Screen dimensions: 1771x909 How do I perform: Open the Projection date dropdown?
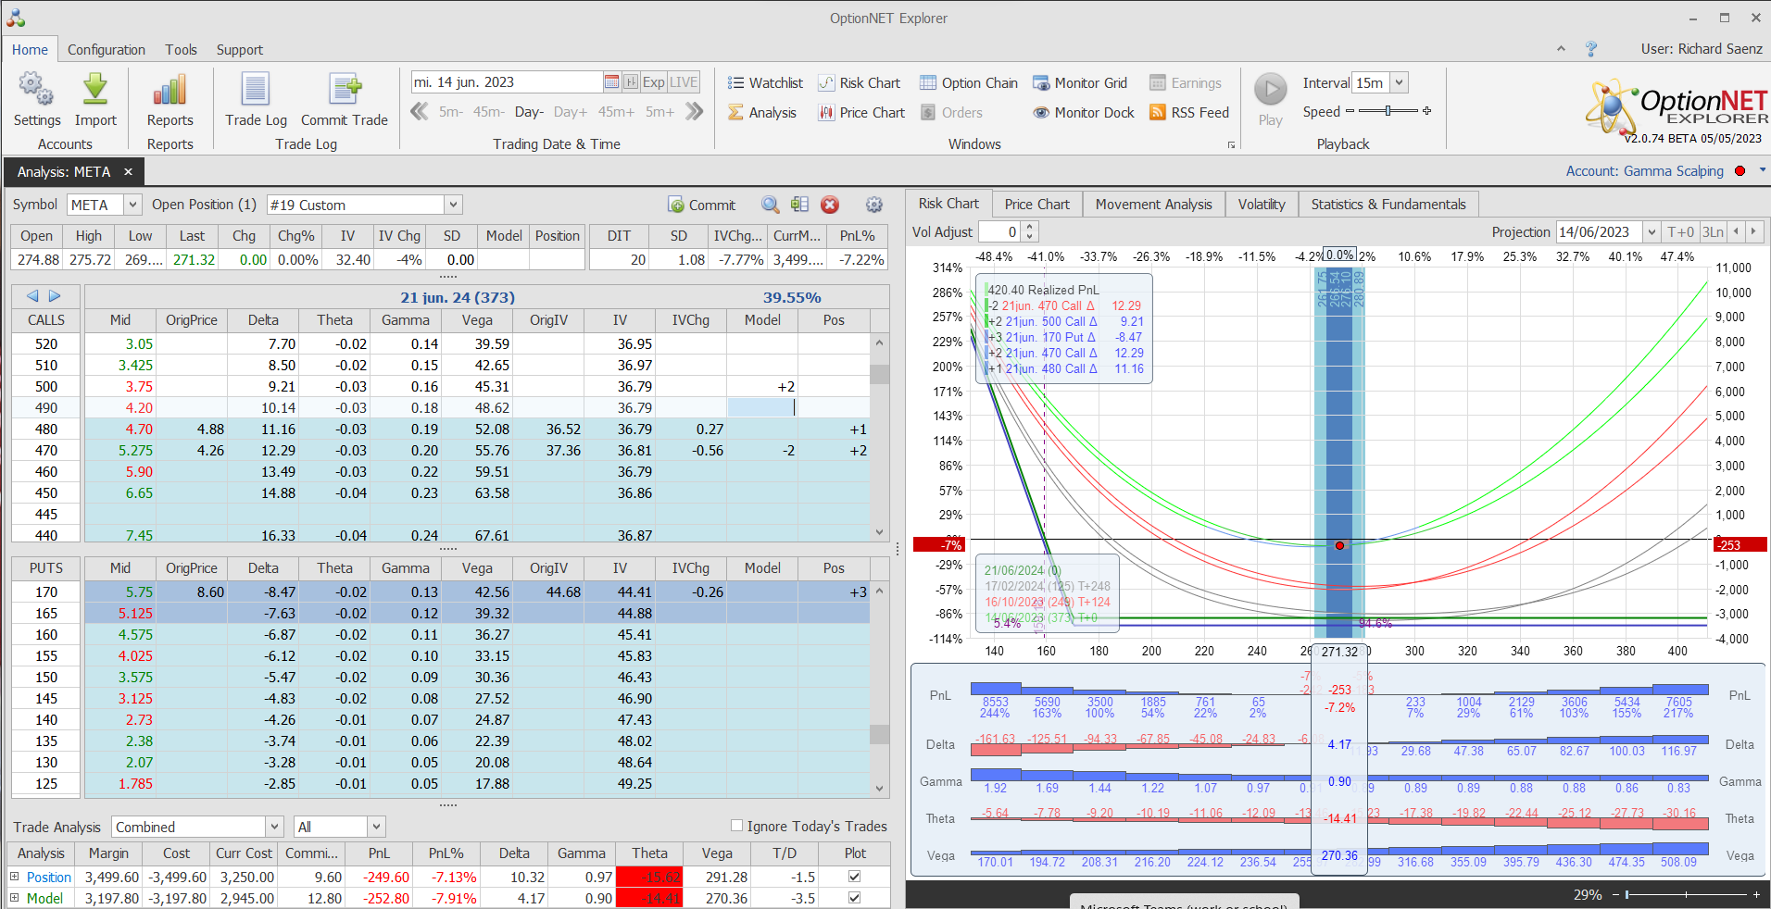coord(1652,232)
